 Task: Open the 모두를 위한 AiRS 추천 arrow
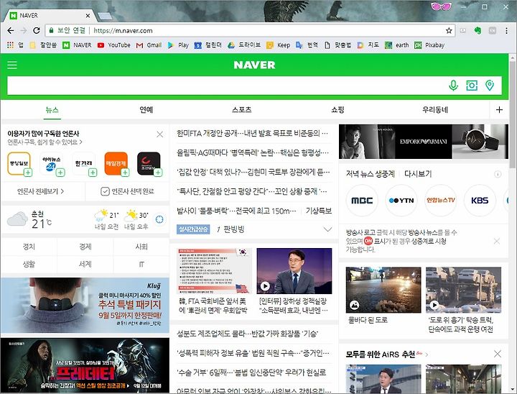(427, 354)
